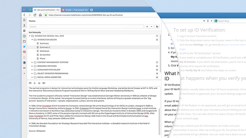Screen dimensions: 246x138
Task: Click the Bing search engine icon
Action: 216,21
